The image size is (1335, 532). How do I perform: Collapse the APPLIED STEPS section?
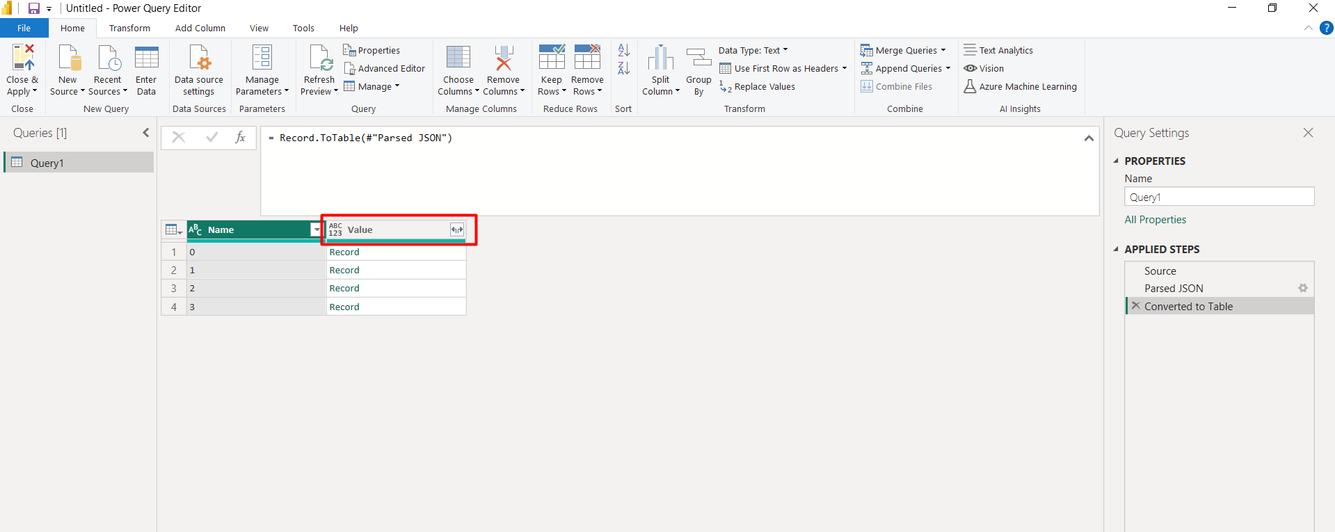pos(1116,249)
